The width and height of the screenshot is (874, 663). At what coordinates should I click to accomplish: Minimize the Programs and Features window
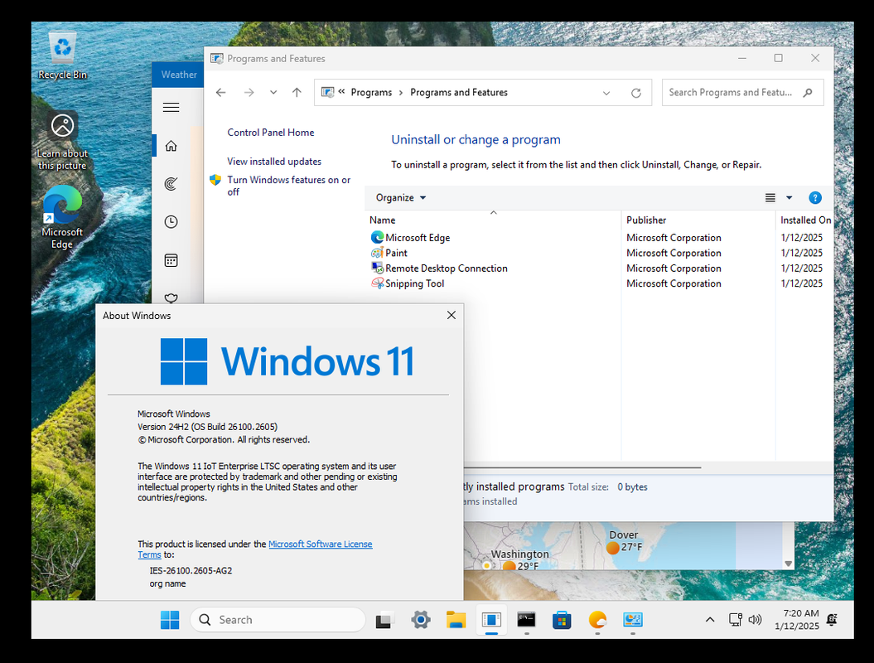(742, 58)
